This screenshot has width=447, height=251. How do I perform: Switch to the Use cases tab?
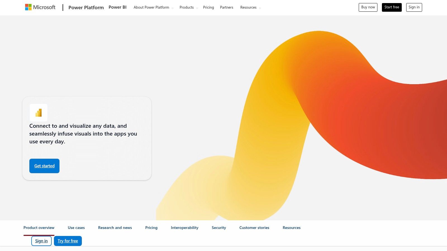coord(76,228)
